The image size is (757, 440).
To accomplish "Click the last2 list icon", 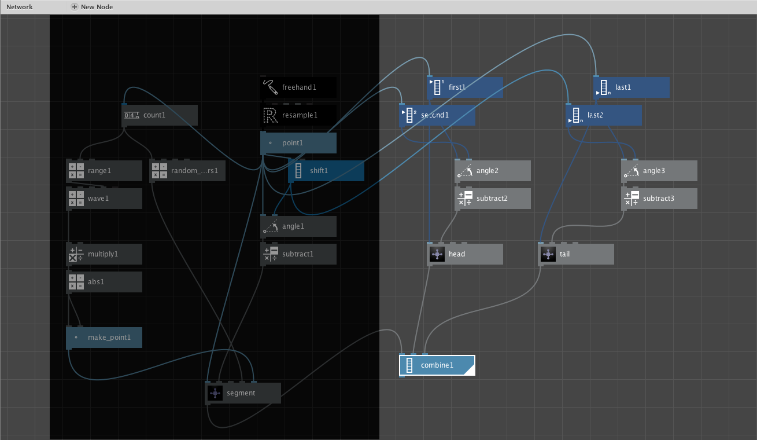I will coord(576,115).
